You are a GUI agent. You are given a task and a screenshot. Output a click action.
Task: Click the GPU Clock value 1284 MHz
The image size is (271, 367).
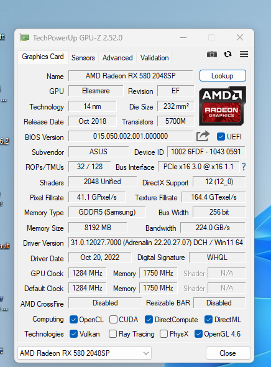[x=88, y=273]
